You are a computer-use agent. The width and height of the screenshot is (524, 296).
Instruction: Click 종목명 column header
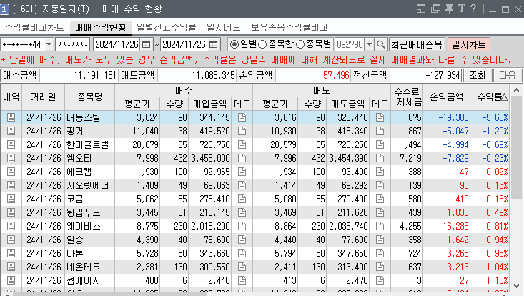89,97
